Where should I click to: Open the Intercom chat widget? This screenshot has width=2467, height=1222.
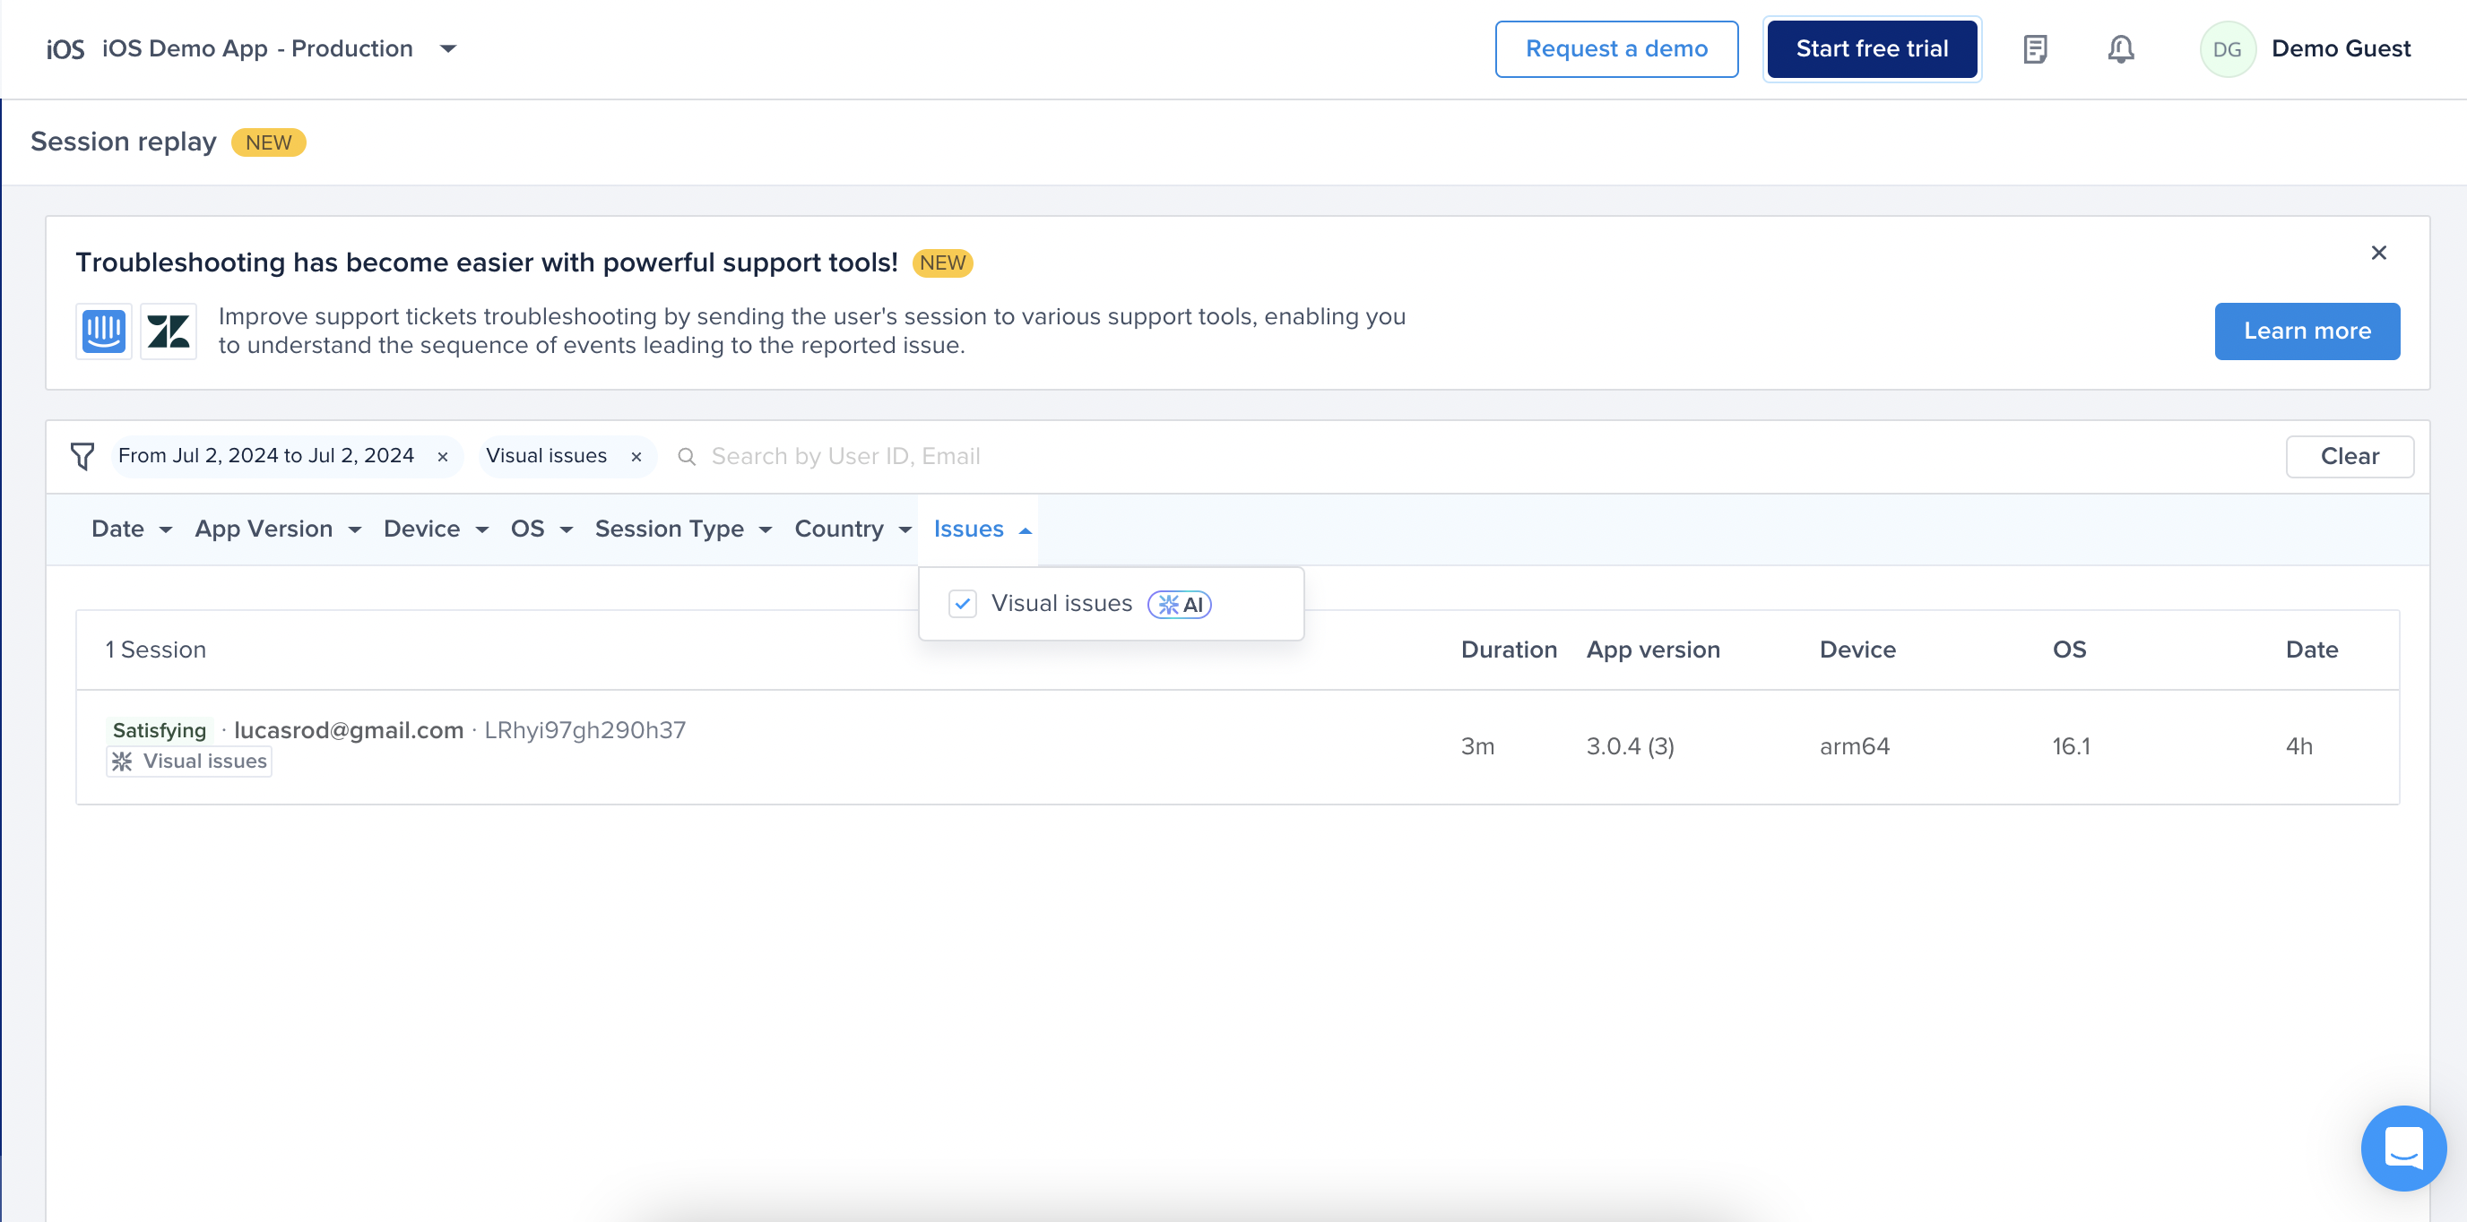[2403, 1148]
